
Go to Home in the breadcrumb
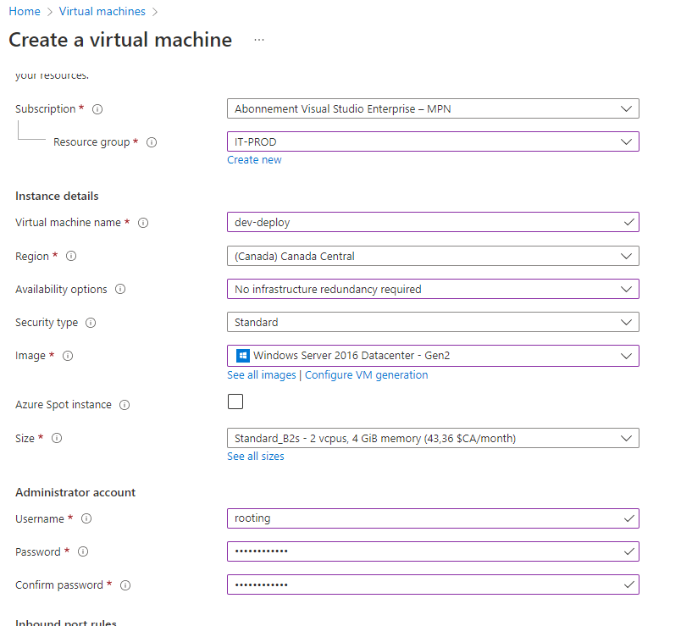click(25, 12)
